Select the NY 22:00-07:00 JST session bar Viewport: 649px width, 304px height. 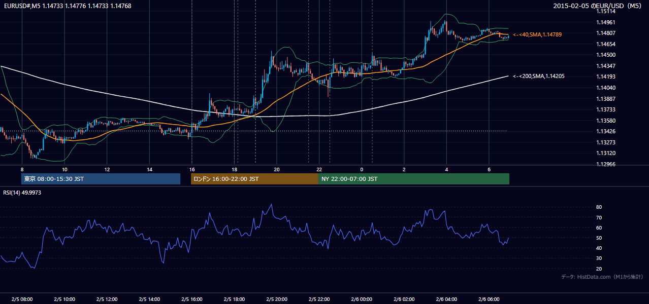coord(414,179)
